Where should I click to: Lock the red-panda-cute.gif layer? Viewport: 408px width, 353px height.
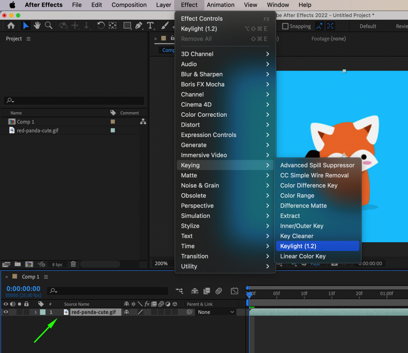pos(26,312)
